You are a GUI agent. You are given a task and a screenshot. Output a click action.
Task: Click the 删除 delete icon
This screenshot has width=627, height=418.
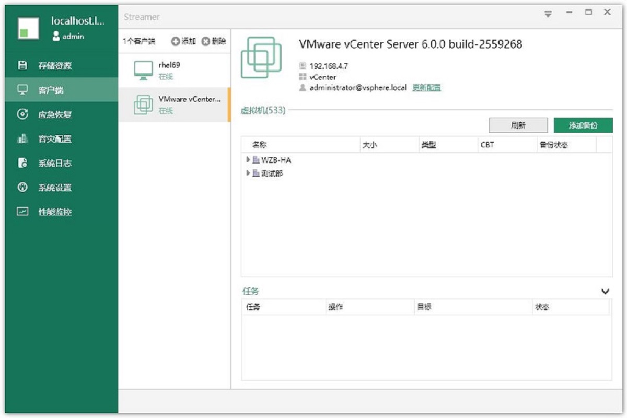(x=206, y=41)
